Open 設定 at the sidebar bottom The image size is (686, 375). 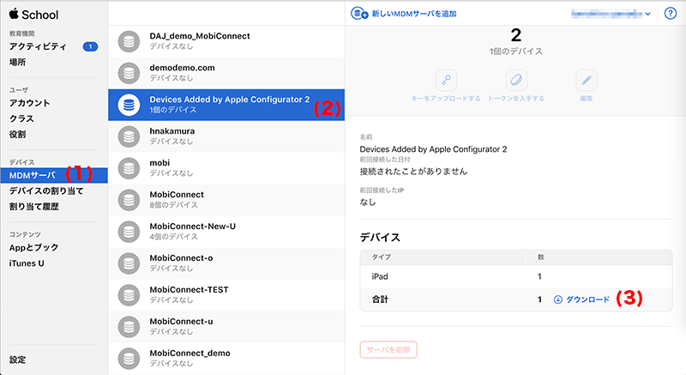(17, 360)
